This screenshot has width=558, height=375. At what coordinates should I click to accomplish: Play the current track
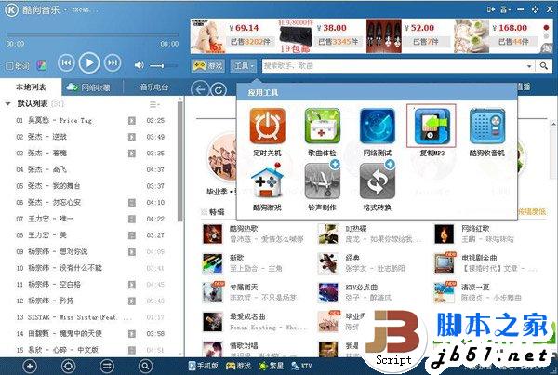(x=89, y=63)
